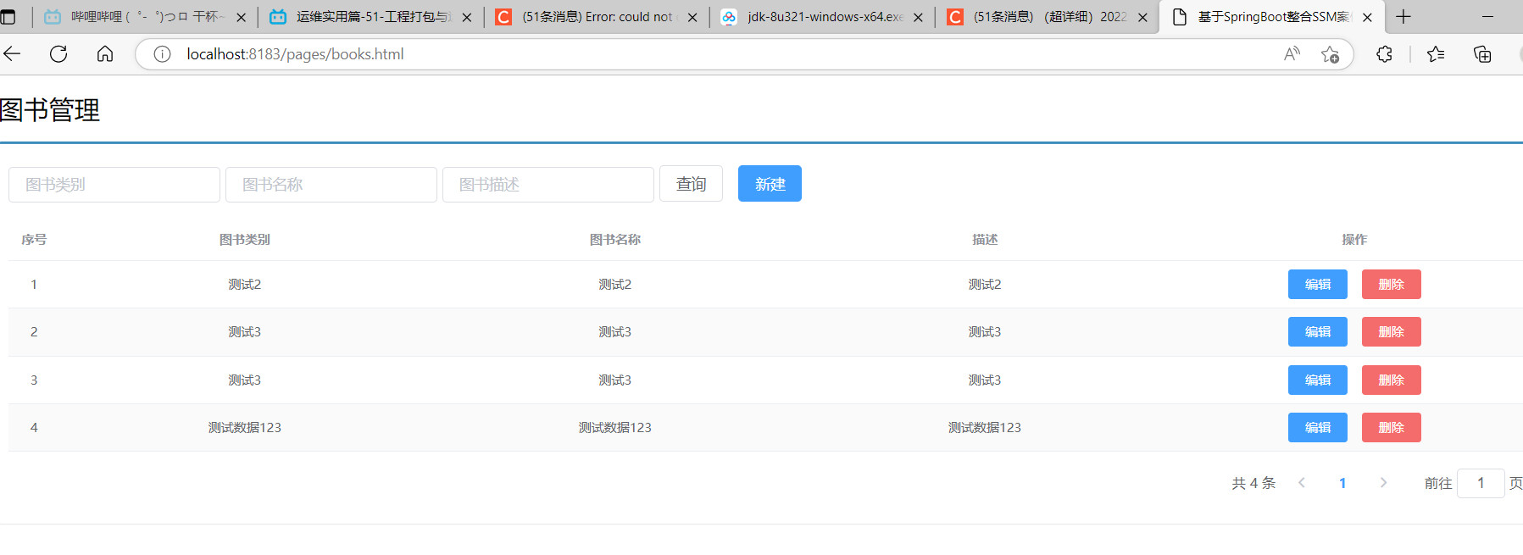Image resolution: width=1523 pixels, height=555 pixels.
Task: Click the 图书类别 column header
Action: [x=245, y=240]
